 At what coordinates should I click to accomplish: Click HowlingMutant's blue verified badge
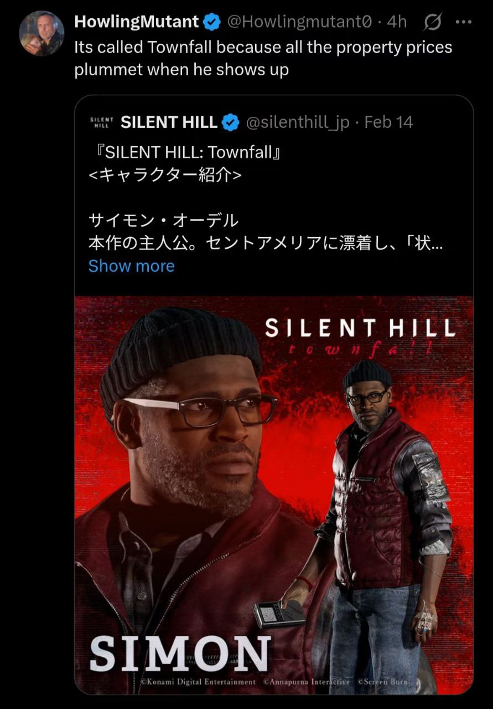pos(212,22)
